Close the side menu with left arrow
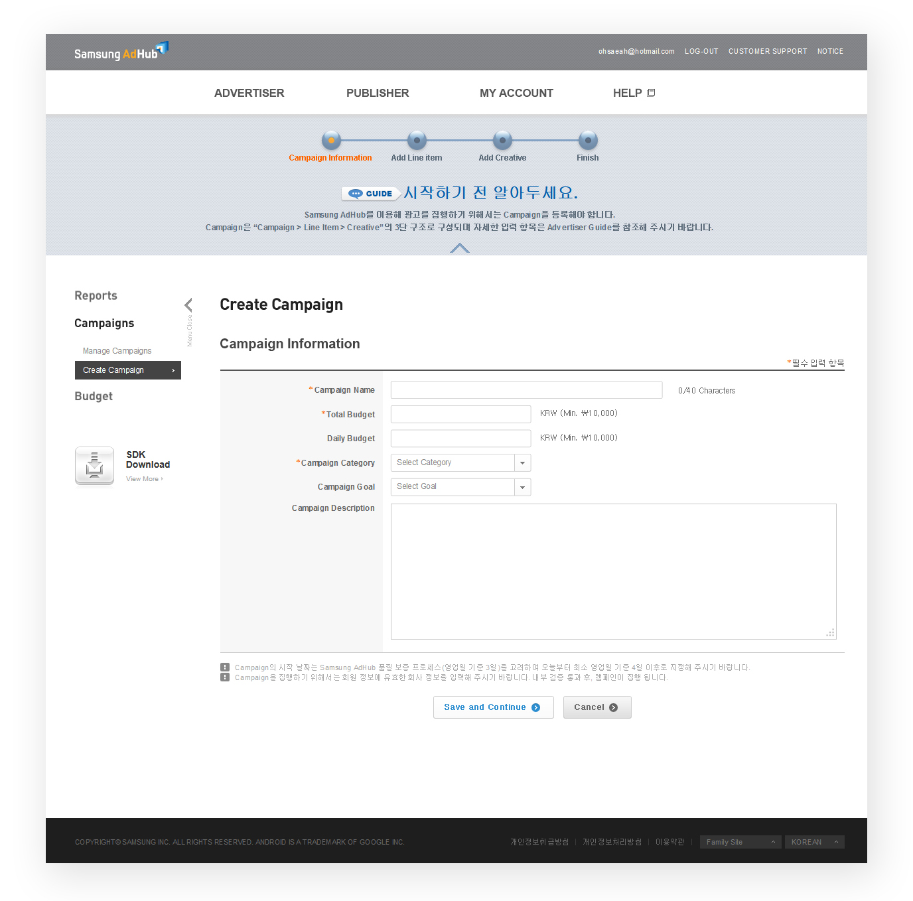Screen dimensions: 913x901 (188, 305)
